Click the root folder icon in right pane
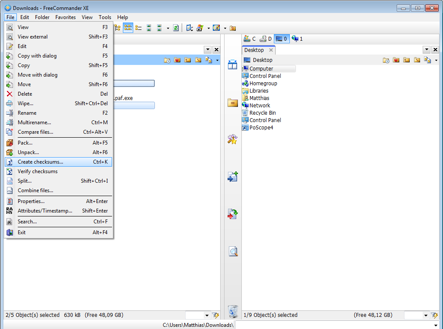 point(417,60)
